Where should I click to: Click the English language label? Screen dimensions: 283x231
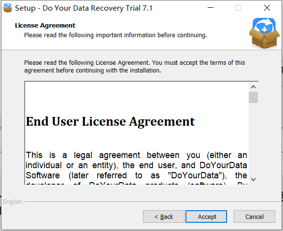(x=13, y=202)
